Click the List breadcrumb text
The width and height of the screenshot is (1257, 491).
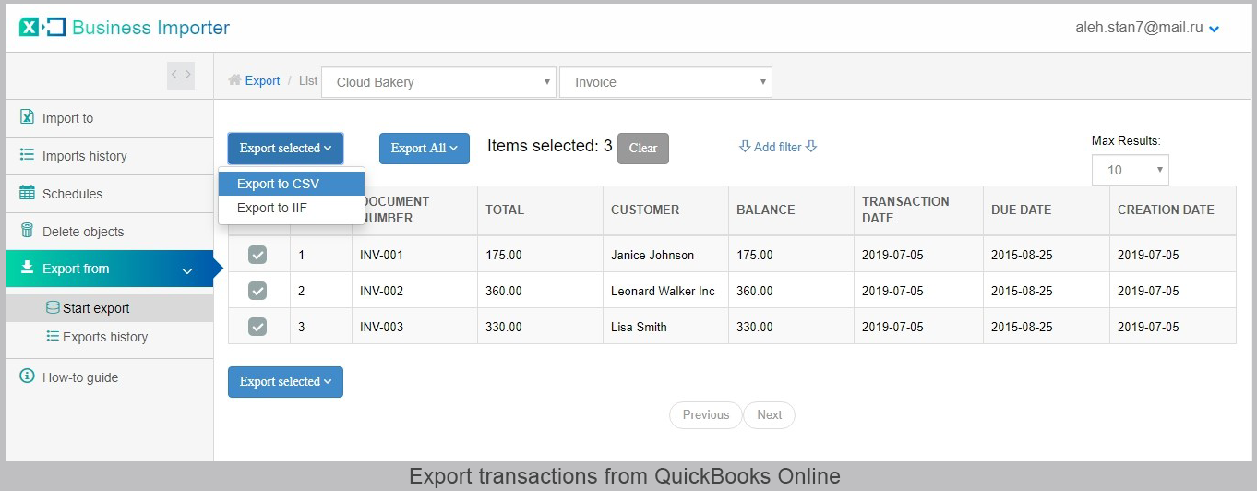coord(308,80)
